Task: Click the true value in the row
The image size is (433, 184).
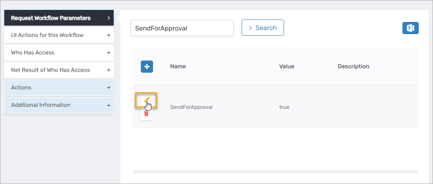Action: [x=284, y=107]
